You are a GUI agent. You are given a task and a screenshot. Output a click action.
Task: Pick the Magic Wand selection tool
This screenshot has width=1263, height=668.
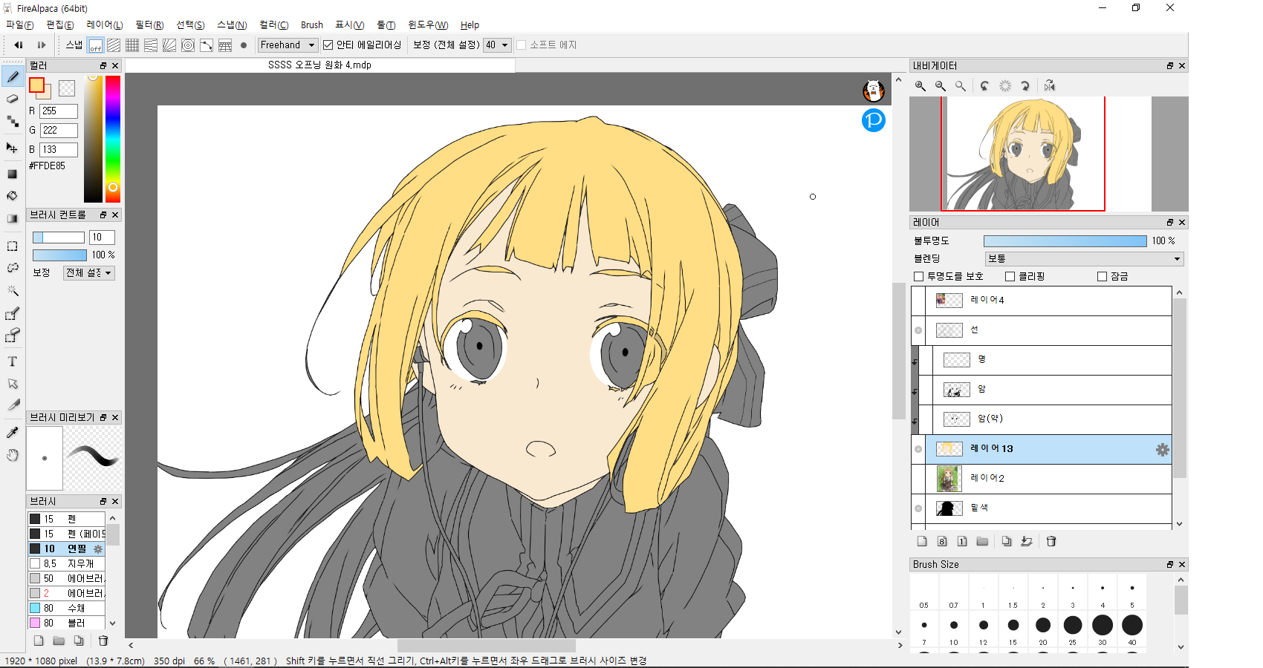[x=13, y=290]
